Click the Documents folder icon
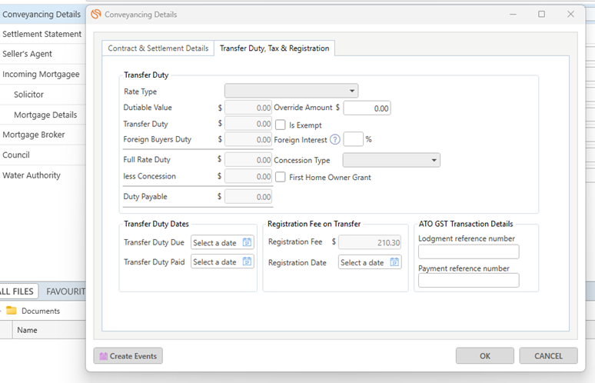The image size is (595, 383). (x=12, y=311)
